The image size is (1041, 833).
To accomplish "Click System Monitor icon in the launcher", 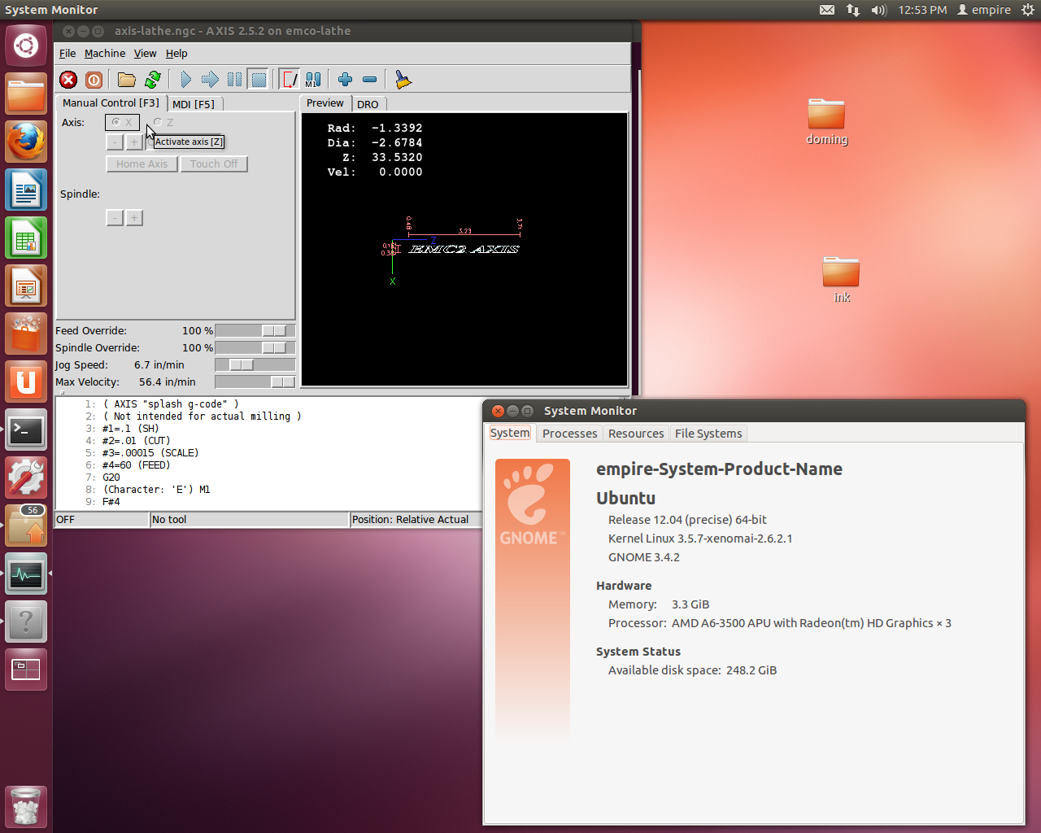I will [26, 574].
